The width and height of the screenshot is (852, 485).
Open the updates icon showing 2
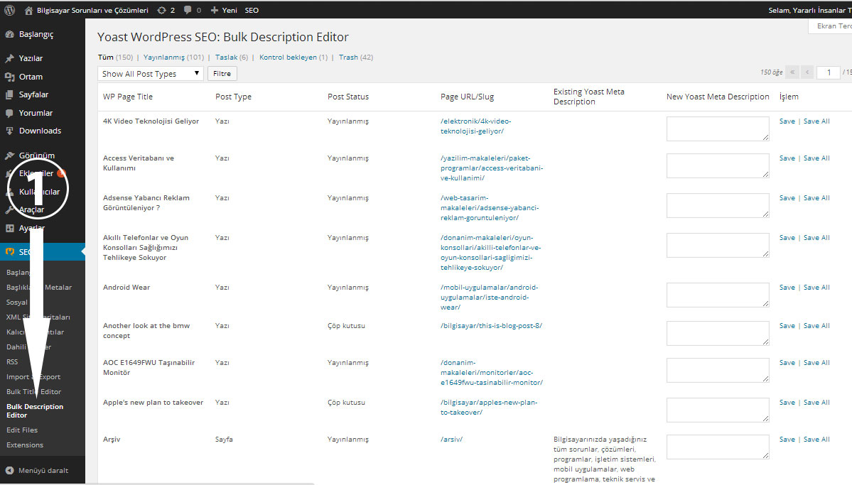pos(161,11)
